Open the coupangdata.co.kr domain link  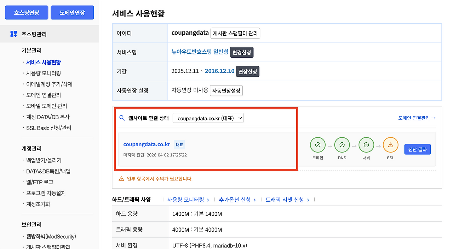click(x=147, y=144)
